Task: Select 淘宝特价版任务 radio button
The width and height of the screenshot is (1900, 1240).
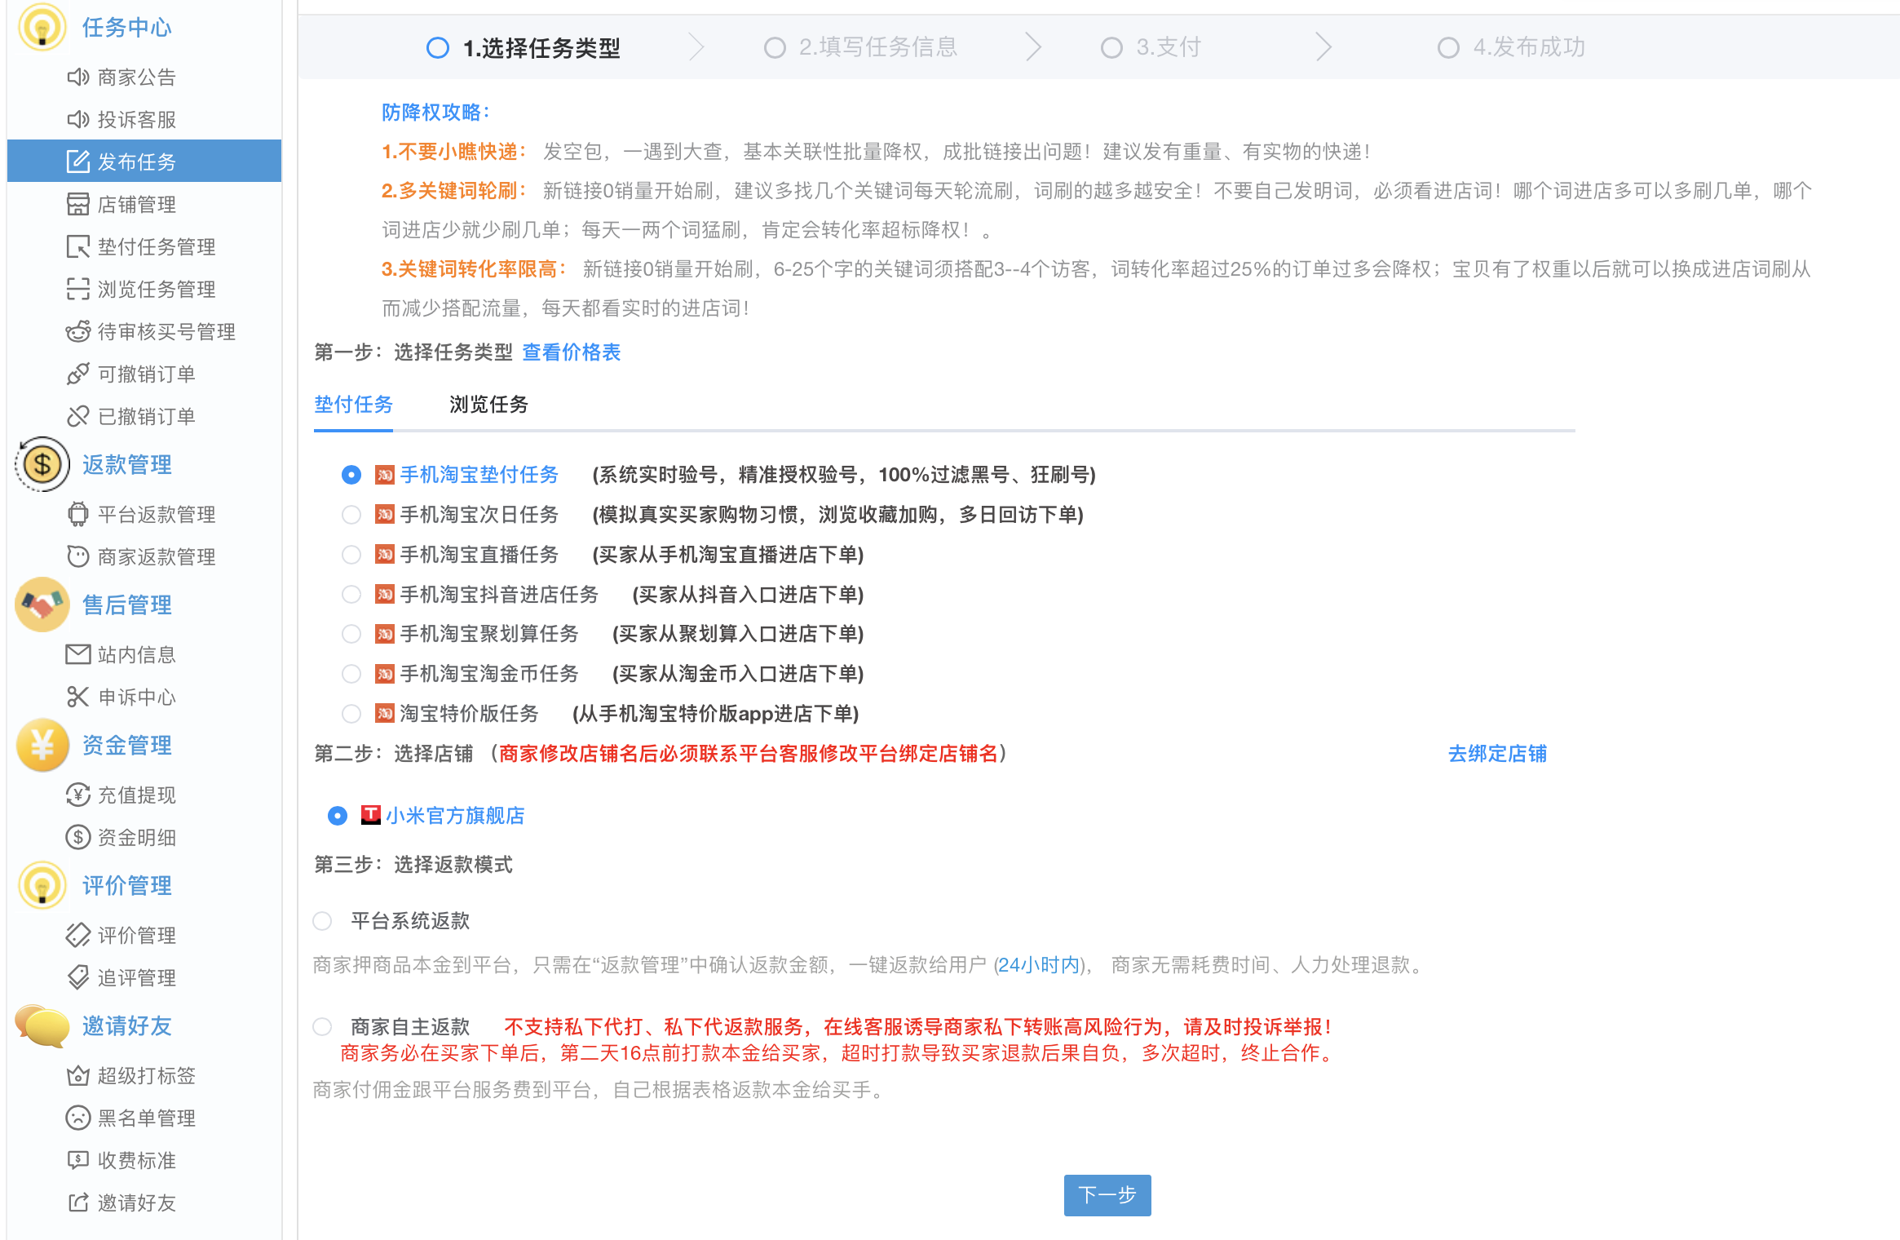Action: click(x=351, y=714)
